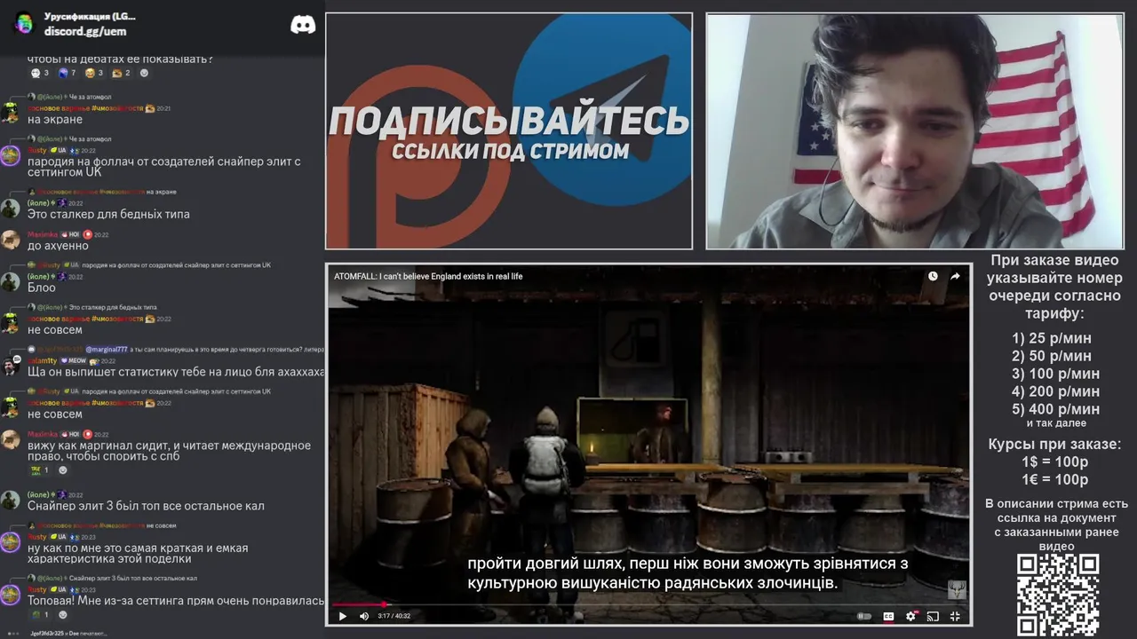Screen dimensions: 1137x639
Task: Click message 'до ахуенно'
Action: tap(58, 246)
